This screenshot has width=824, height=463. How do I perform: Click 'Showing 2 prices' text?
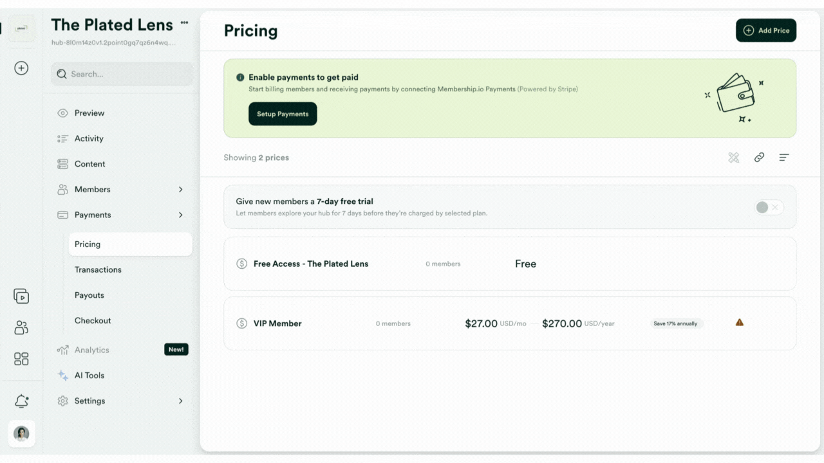tap(256, 158)
